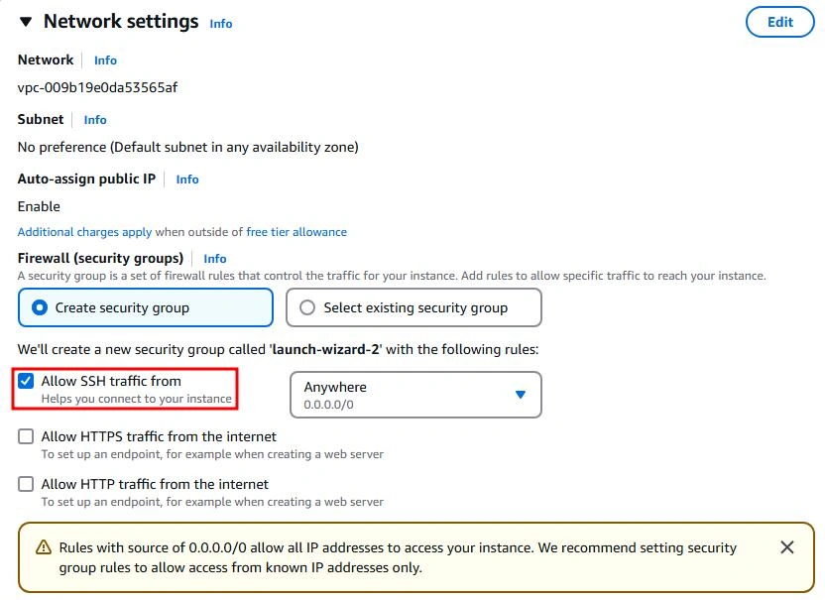
Task: Select the Create security group radio option
Action: pos(40,307)
